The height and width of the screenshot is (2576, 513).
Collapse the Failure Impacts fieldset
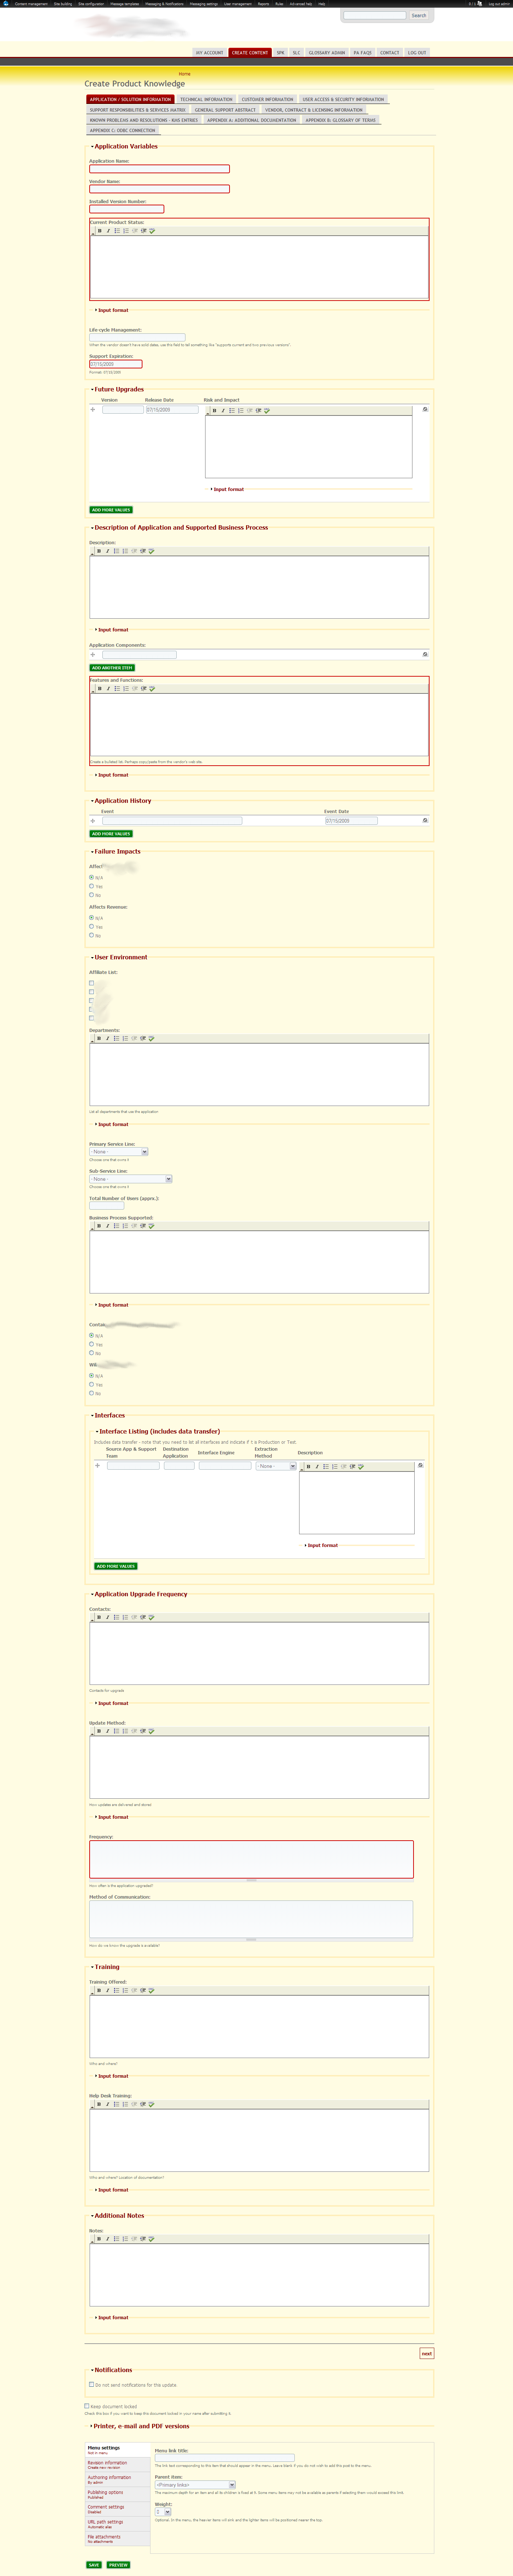[x=117, y=852]
